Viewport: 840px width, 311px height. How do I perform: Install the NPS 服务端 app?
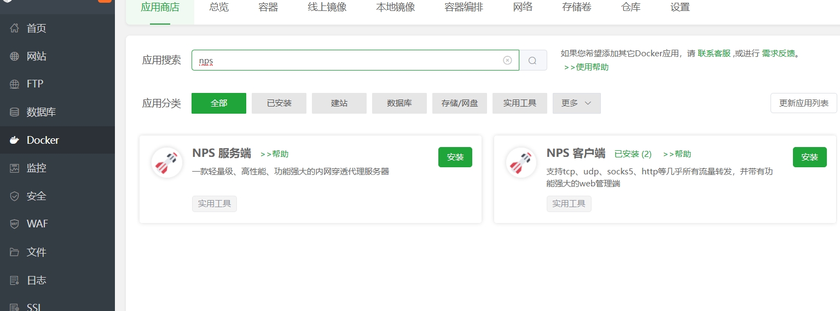click(x=455, y=157)
